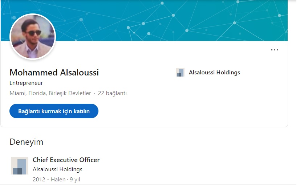Click empty space right of the job entry
Viewport: 300px width, 185px height.
[200, 169]
